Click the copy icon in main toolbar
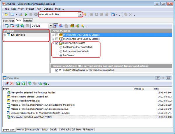Viewport: 175px width, 134px height. pyautogui.click(x=125, y=14)
